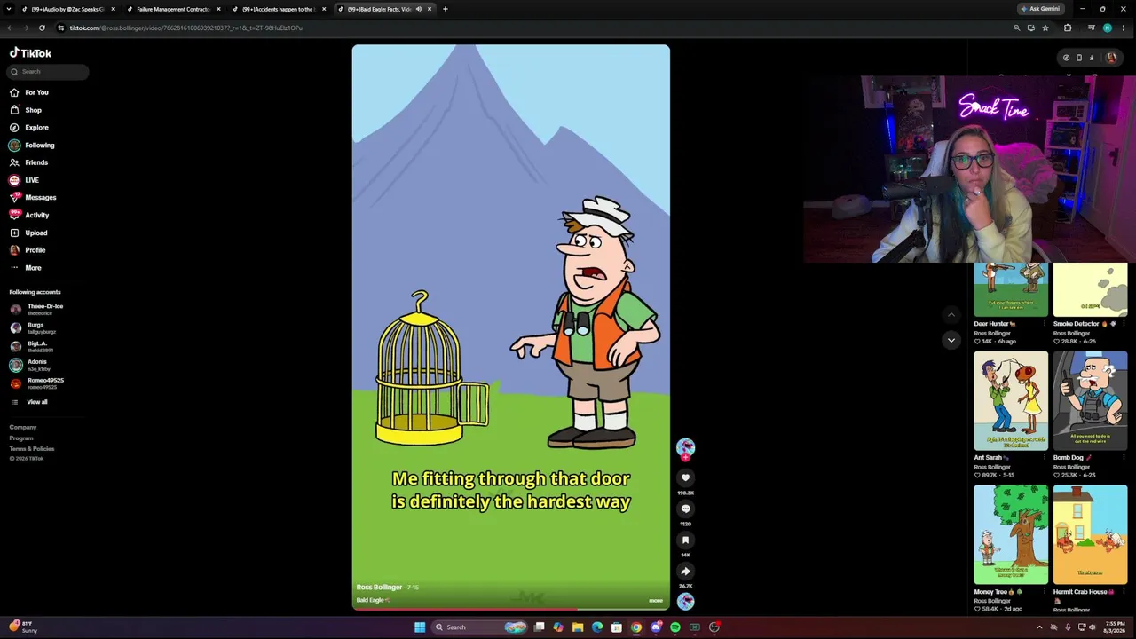Viewport: 1136px width, 639px height.
Task: Open the Deer Hunter video thumbnail
Action: click(1011, 289)
